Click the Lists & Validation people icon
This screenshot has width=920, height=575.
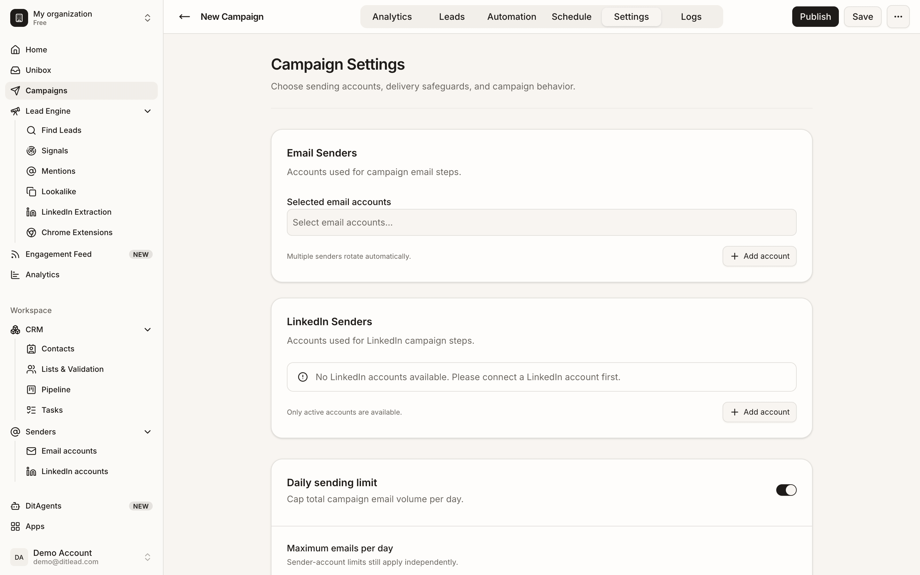pyautogui.click(x=31, y=369)
